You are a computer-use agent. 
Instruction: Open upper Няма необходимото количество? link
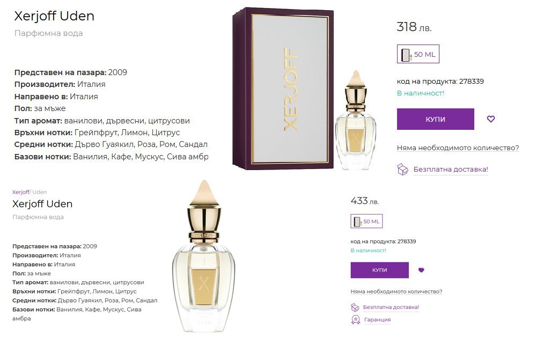tap(458, 148)
